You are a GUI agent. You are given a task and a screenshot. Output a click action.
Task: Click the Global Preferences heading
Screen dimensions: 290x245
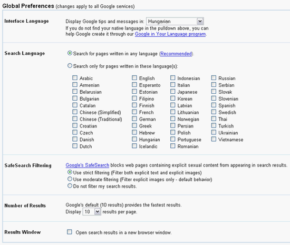pos(28,6)
